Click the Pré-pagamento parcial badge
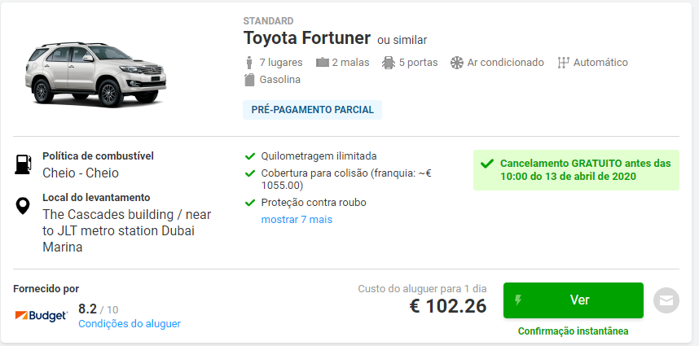699x346 pixels. pos(313,110)
